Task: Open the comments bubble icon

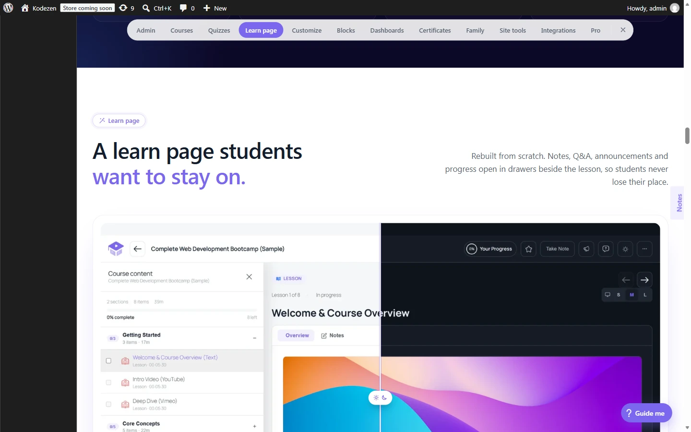Action: click(x=183, y=8)
